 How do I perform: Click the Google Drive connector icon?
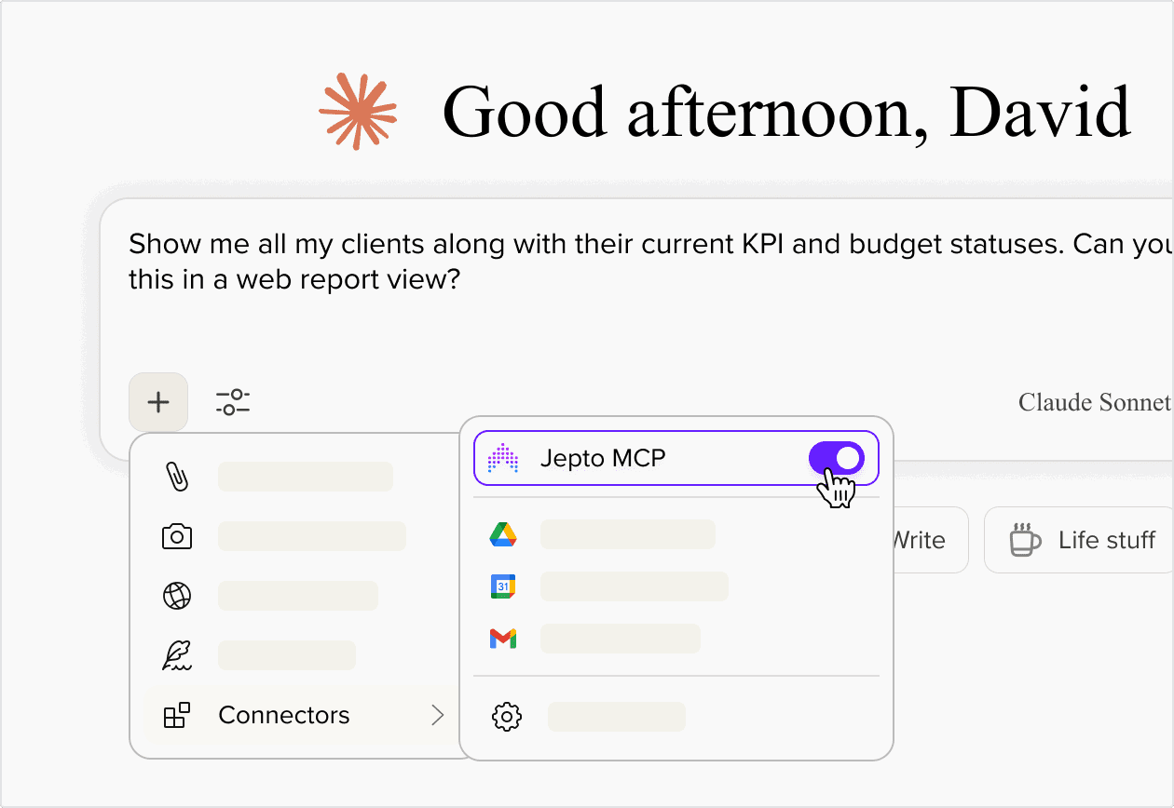point(503,534)
